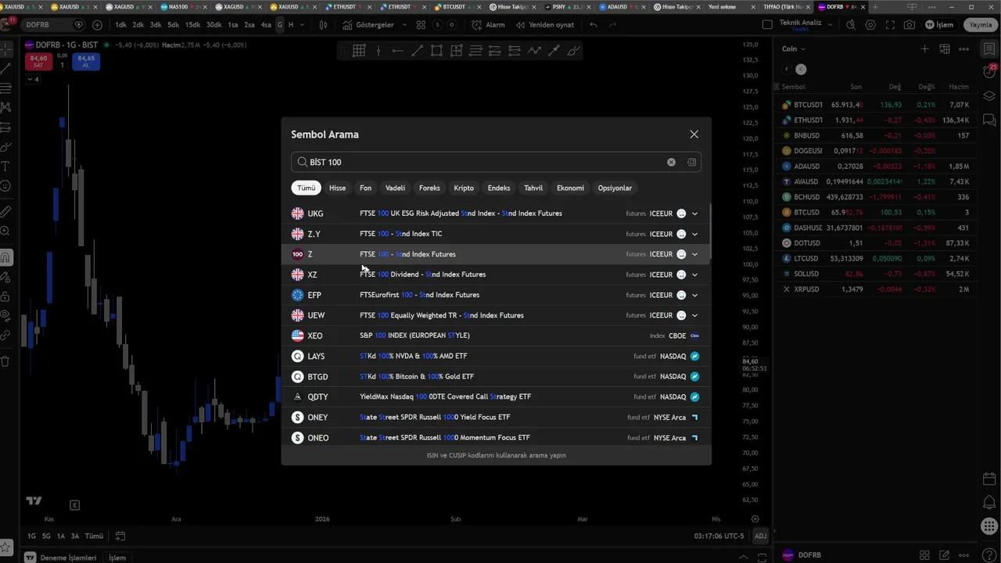Expand the Z FTSE 100 Index Futures row
Image resolution: width=1001 pixels, height=563 pixels.
694,254
